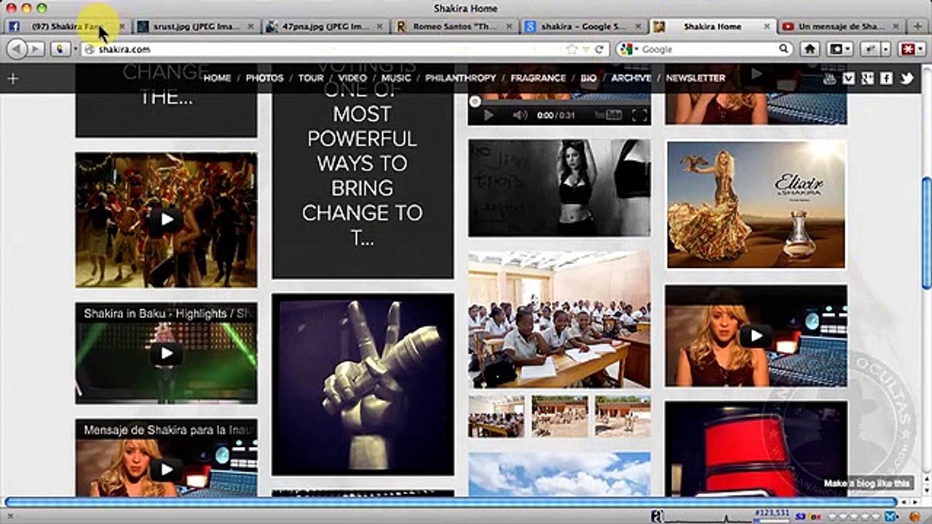Play the dancing crowd video thumbnail
Screen dimensions: 932x524
[167, 219]
